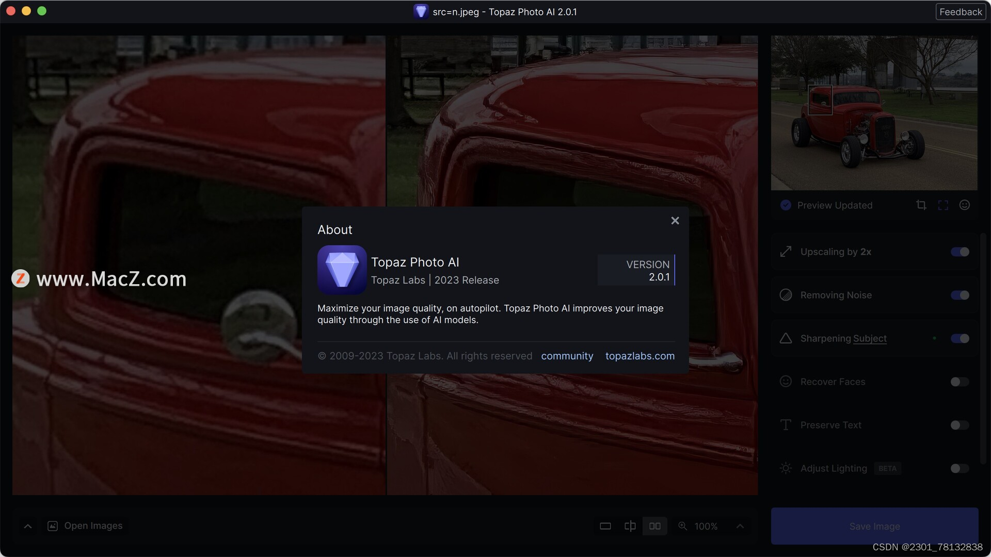Image resolution: width=991 pixels, height=557 pixels.
Task: Click the zoom magnifier icon
Action: (x=683, y=526)
